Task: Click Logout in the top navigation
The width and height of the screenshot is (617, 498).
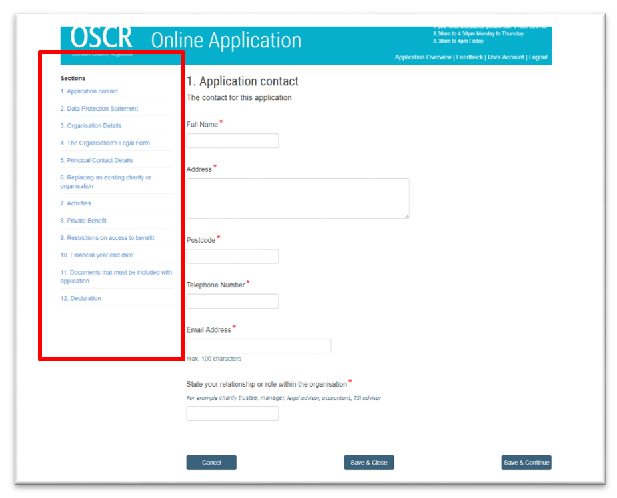Action: pos(538,57)
